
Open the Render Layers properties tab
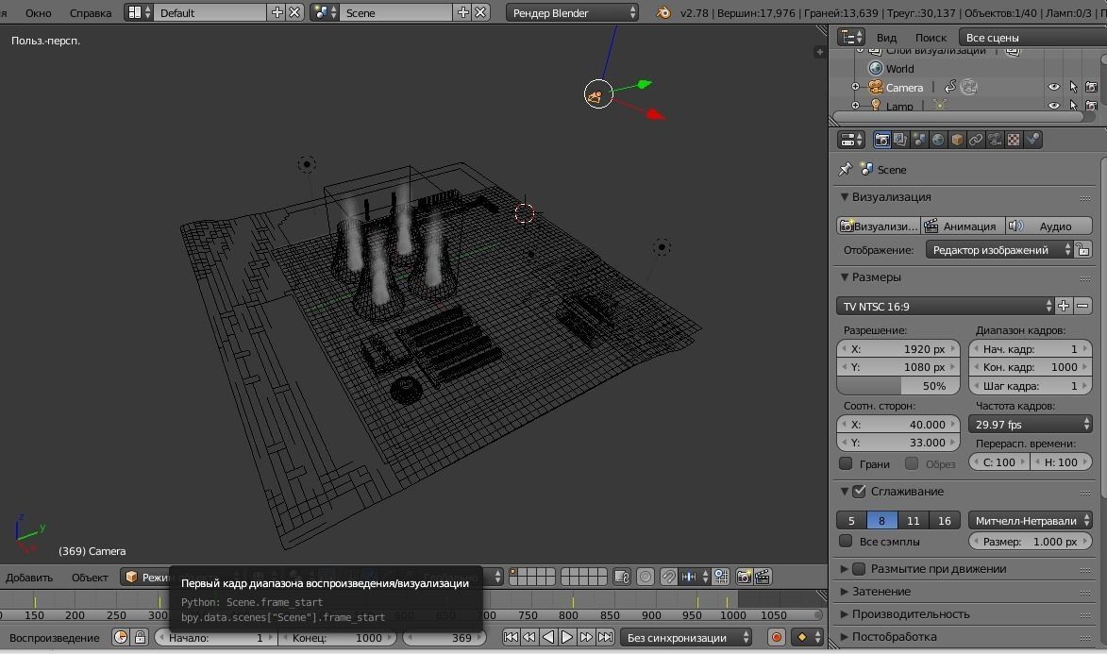click(x=900, y=140)
